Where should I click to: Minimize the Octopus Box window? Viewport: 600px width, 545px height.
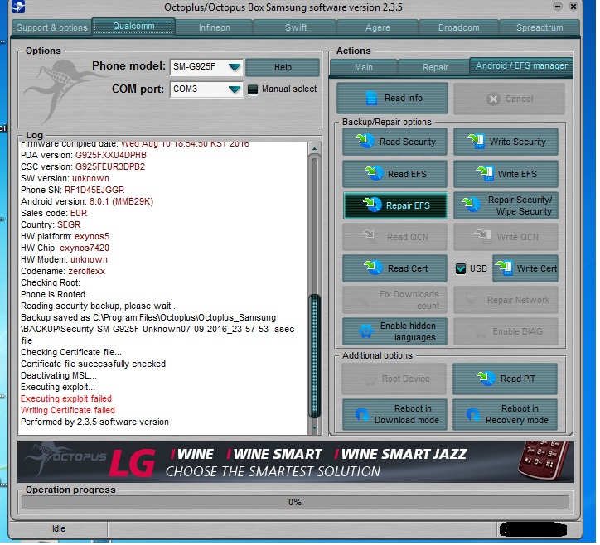(558, 7)
